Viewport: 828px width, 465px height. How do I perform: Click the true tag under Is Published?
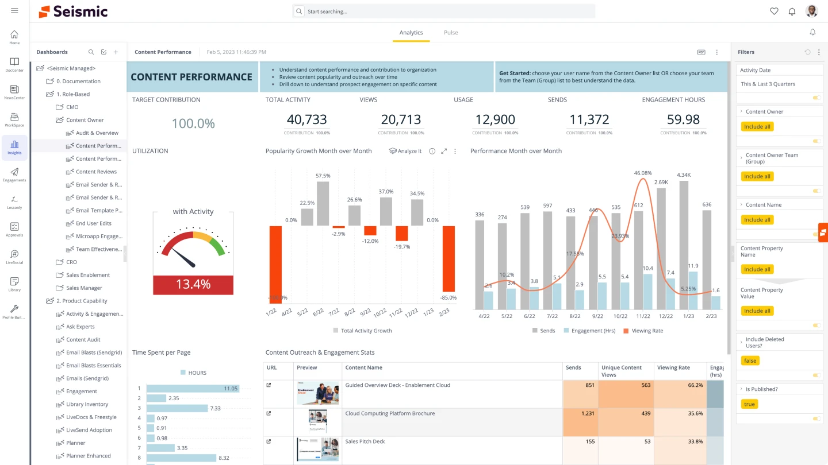tap(749, 404)
